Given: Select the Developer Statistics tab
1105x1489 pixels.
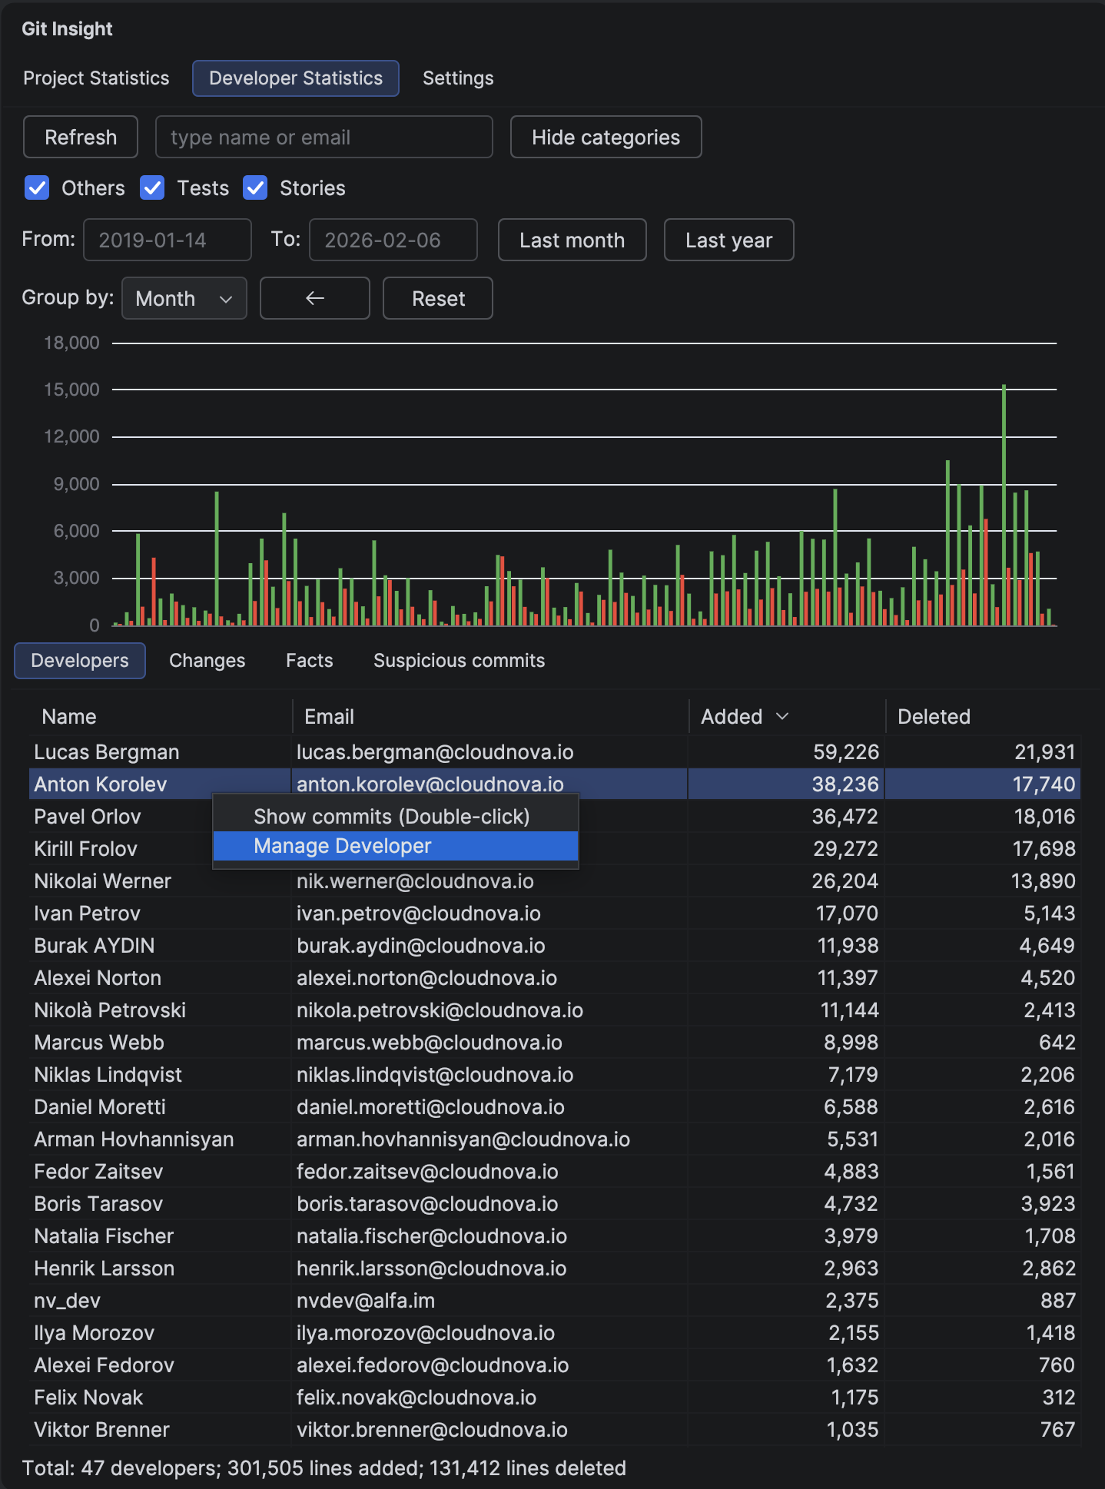Looking at the screenshot, I should pos(296,78).
